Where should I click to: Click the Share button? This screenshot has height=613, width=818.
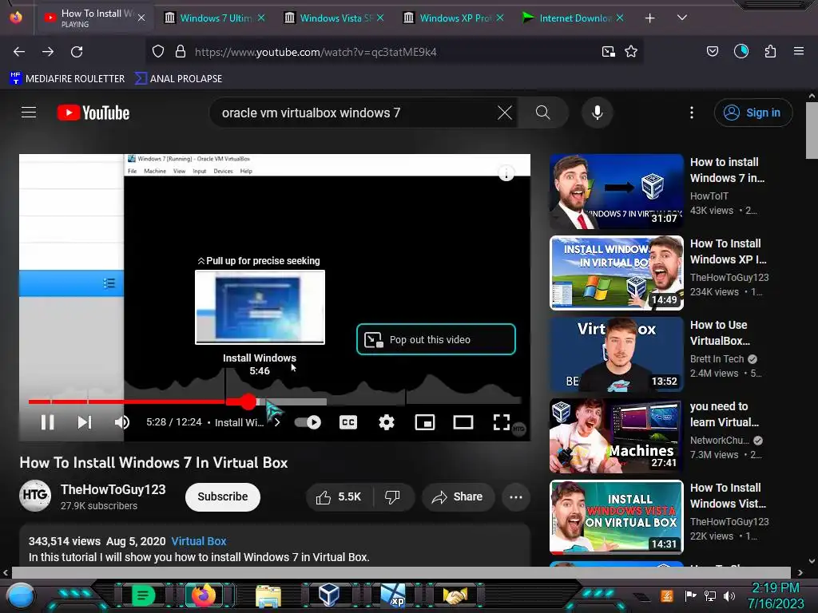(x=458, y=497)
